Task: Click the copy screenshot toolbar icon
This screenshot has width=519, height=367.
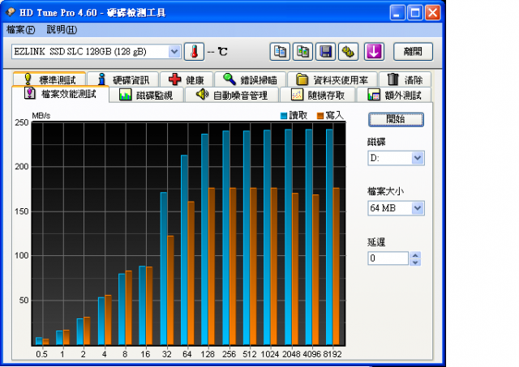Action: [302, 52]
